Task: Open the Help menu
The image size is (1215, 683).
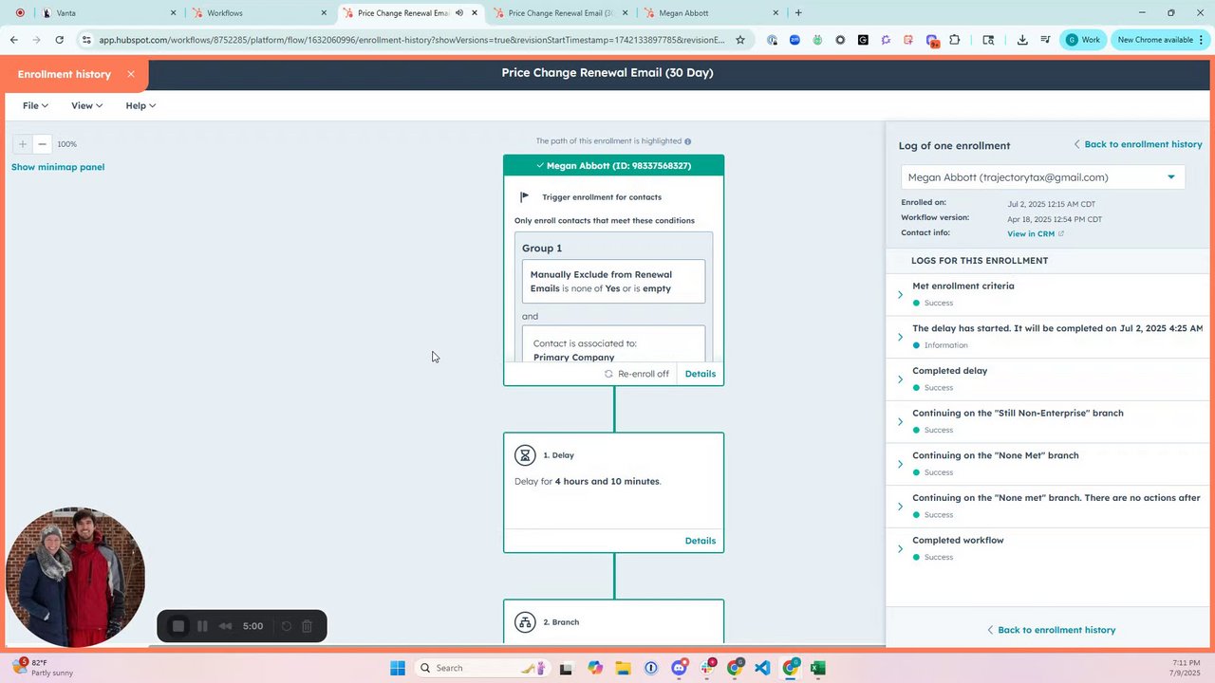Action: pos(140,105)
